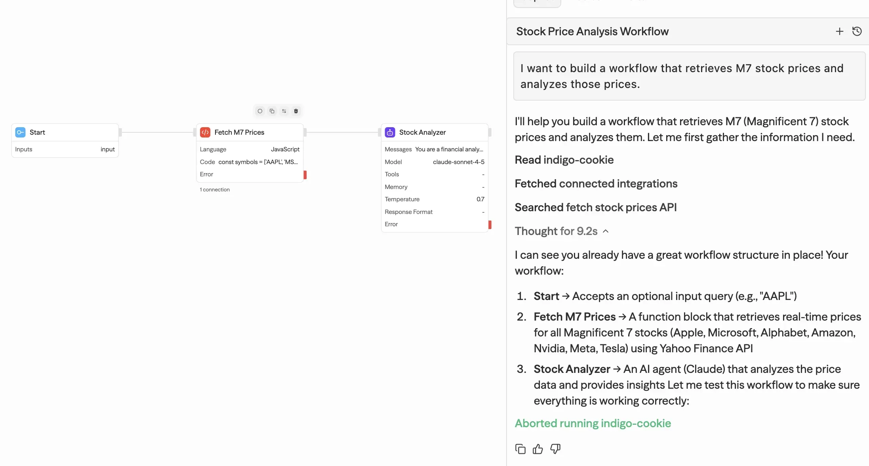Click the Language JavaScript row
The height and width of the screenshot is (466, 869).
[x=250, y=149]
